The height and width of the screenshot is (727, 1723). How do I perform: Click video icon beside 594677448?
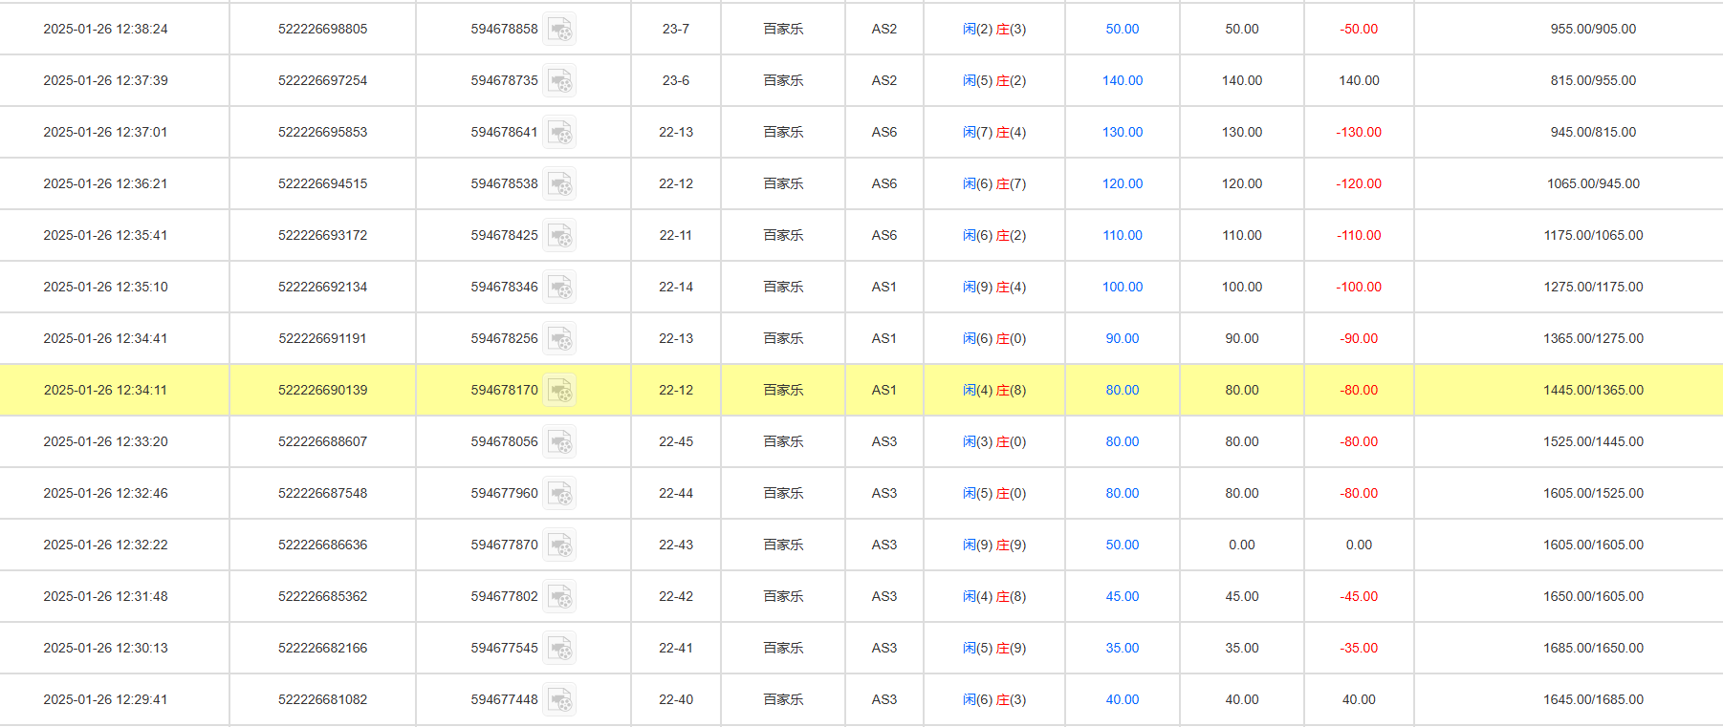[x=560, y=700]
